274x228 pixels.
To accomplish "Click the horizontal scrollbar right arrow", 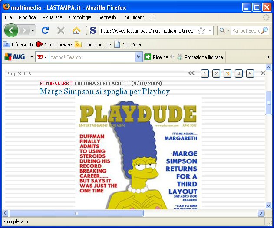I will pos(261,213).
